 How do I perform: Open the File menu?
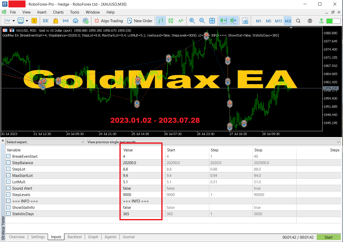[x=13, y=12]
